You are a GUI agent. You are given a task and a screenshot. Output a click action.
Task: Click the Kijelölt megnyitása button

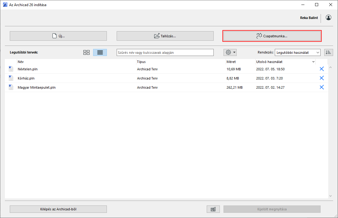272,209
